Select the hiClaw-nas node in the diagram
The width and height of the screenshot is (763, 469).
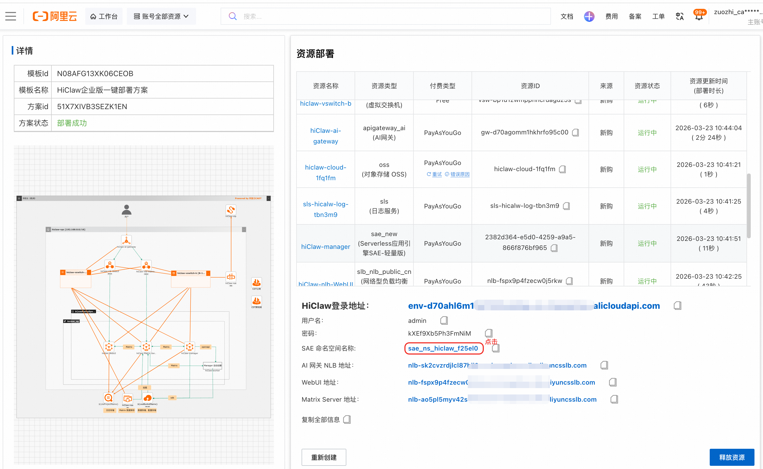pyautogui.click(x=128, y=398)
